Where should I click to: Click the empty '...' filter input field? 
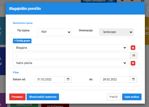pos(71,55)
